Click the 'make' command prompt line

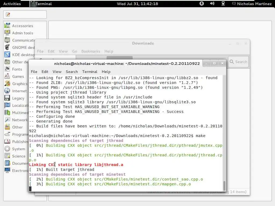click(117, 136)
